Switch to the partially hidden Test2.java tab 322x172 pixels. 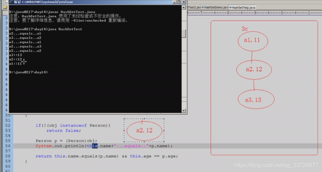click(x=194, y=7)
